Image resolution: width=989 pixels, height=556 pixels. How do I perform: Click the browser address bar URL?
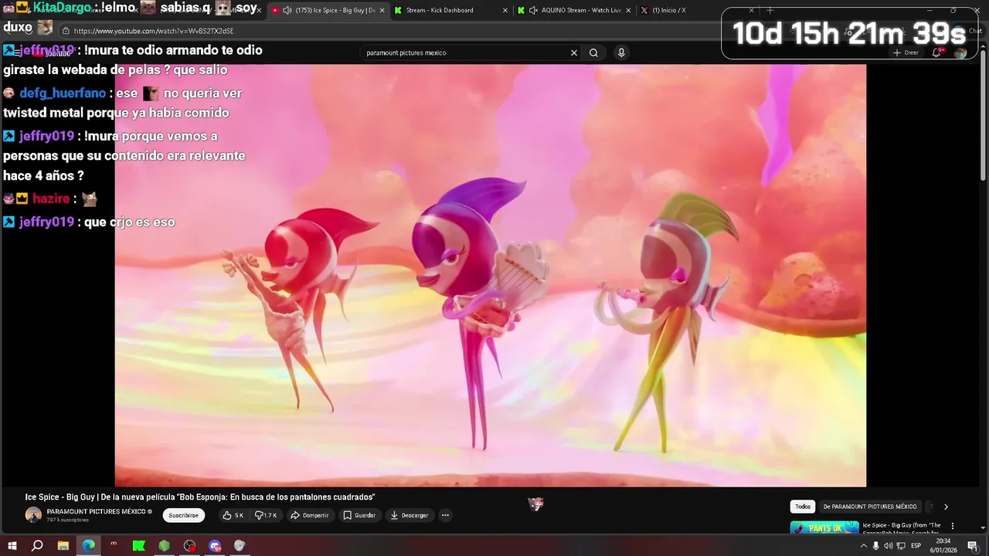tap(154, 31)
